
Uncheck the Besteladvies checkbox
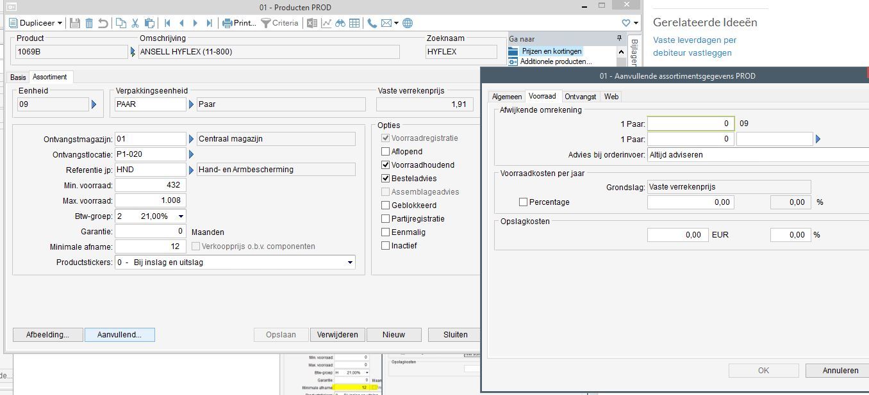point(386,179)
